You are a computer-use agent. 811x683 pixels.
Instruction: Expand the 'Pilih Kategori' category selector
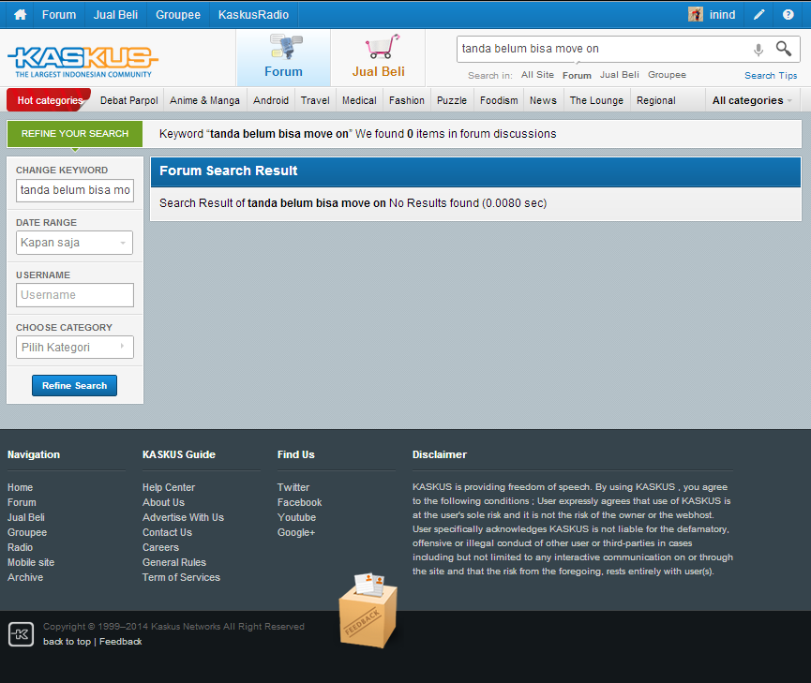click(x=74, y=347)
